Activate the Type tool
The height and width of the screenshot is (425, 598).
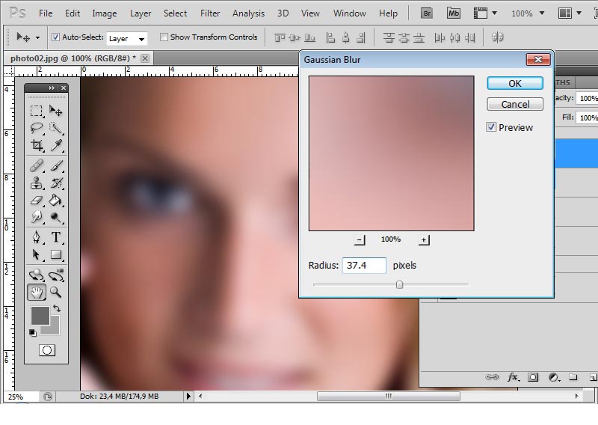55,237
